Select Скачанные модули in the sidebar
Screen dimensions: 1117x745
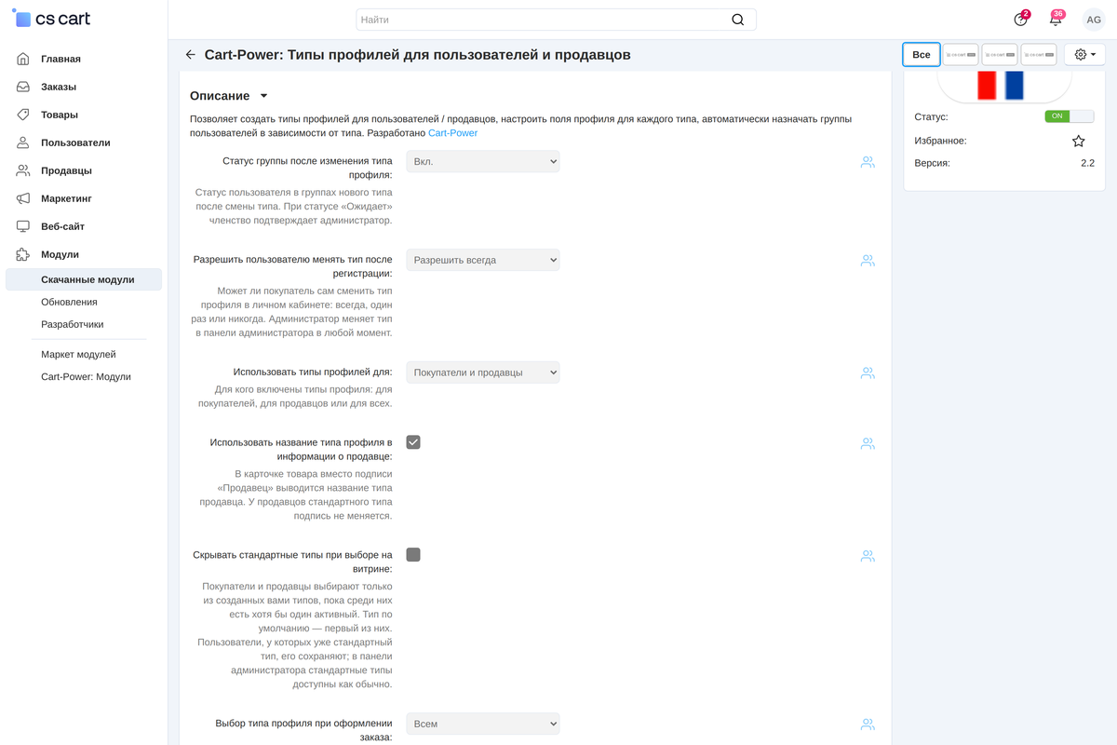click(x=84, y=279)
